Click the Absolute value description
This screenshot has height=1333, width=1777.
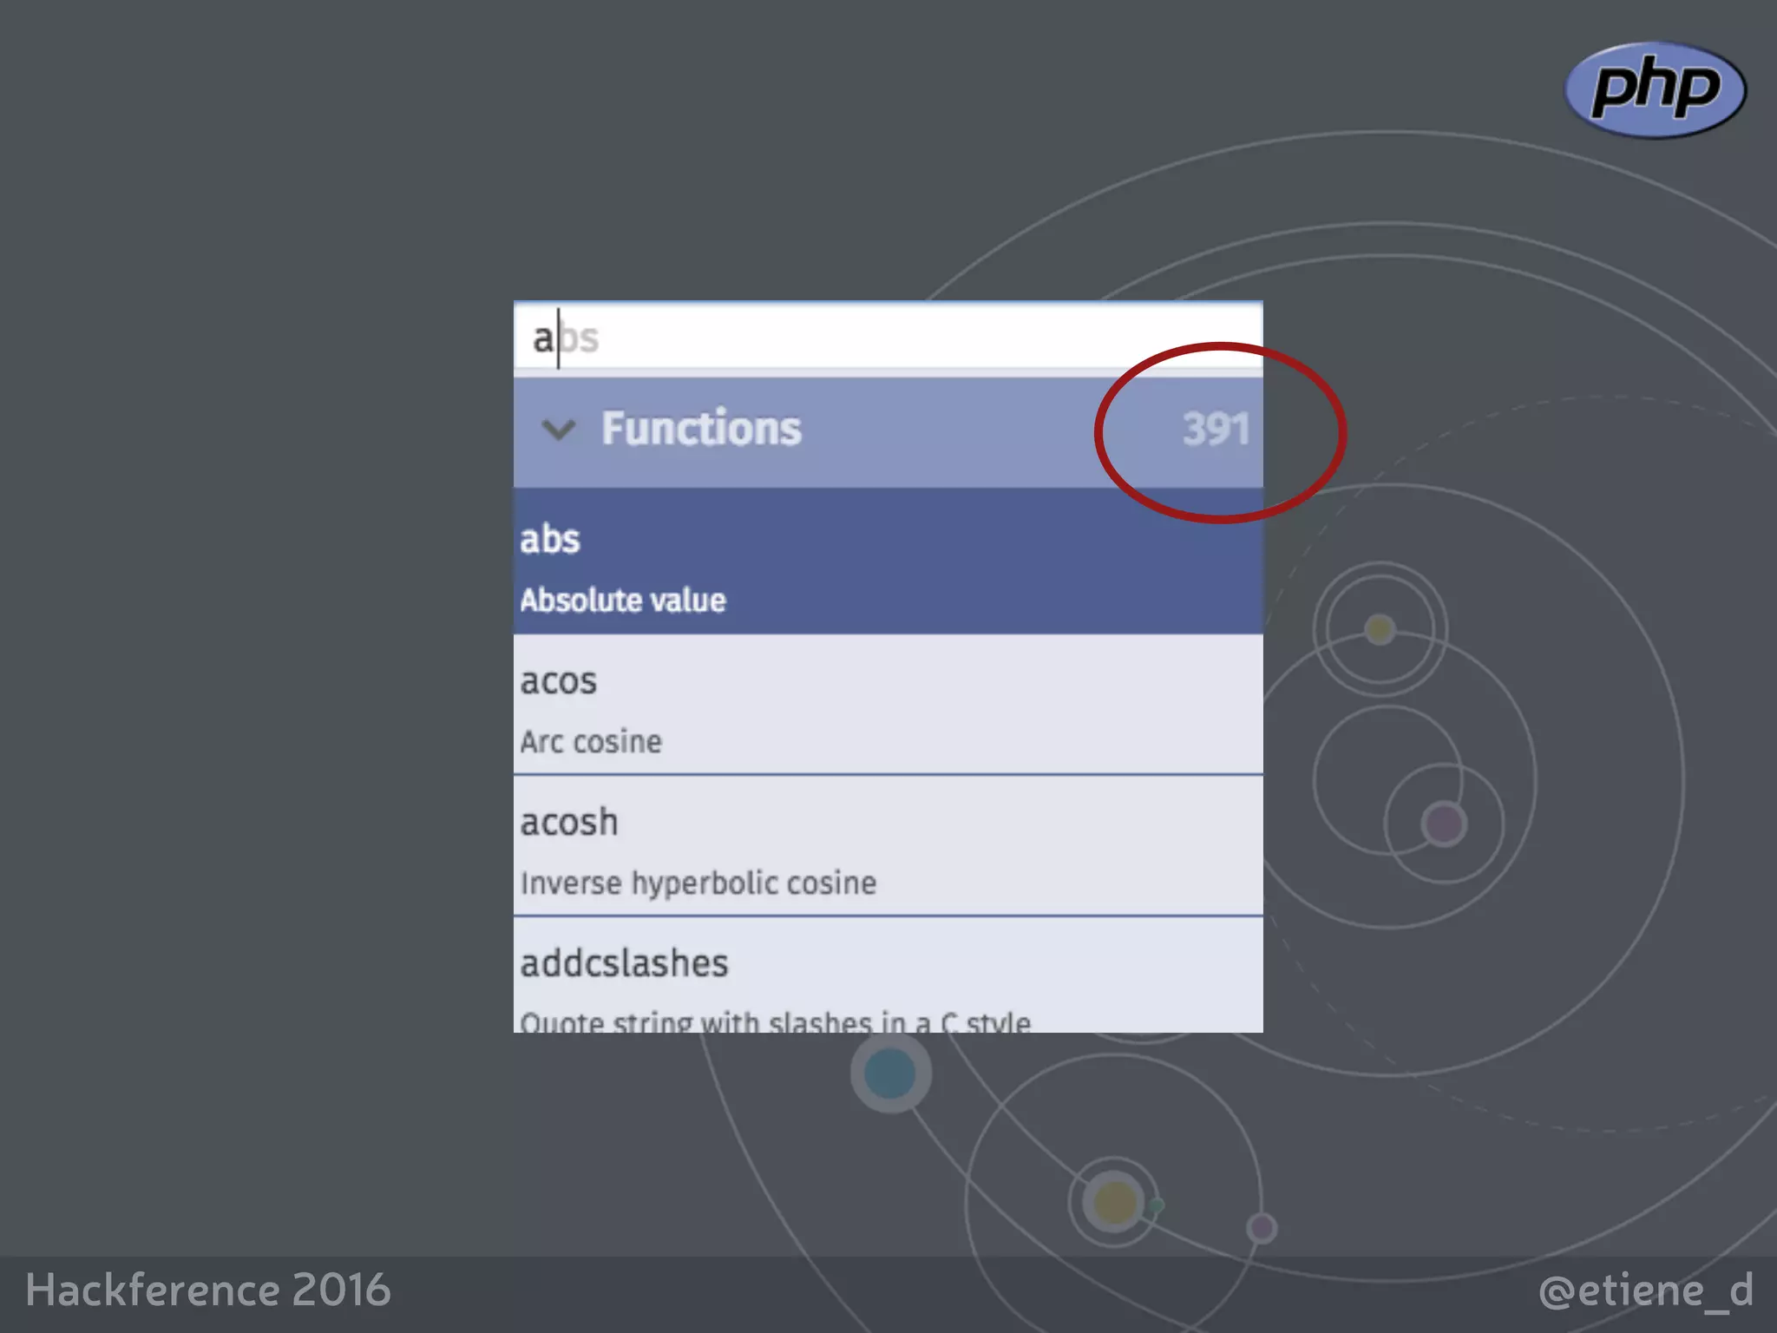[623, 601]
